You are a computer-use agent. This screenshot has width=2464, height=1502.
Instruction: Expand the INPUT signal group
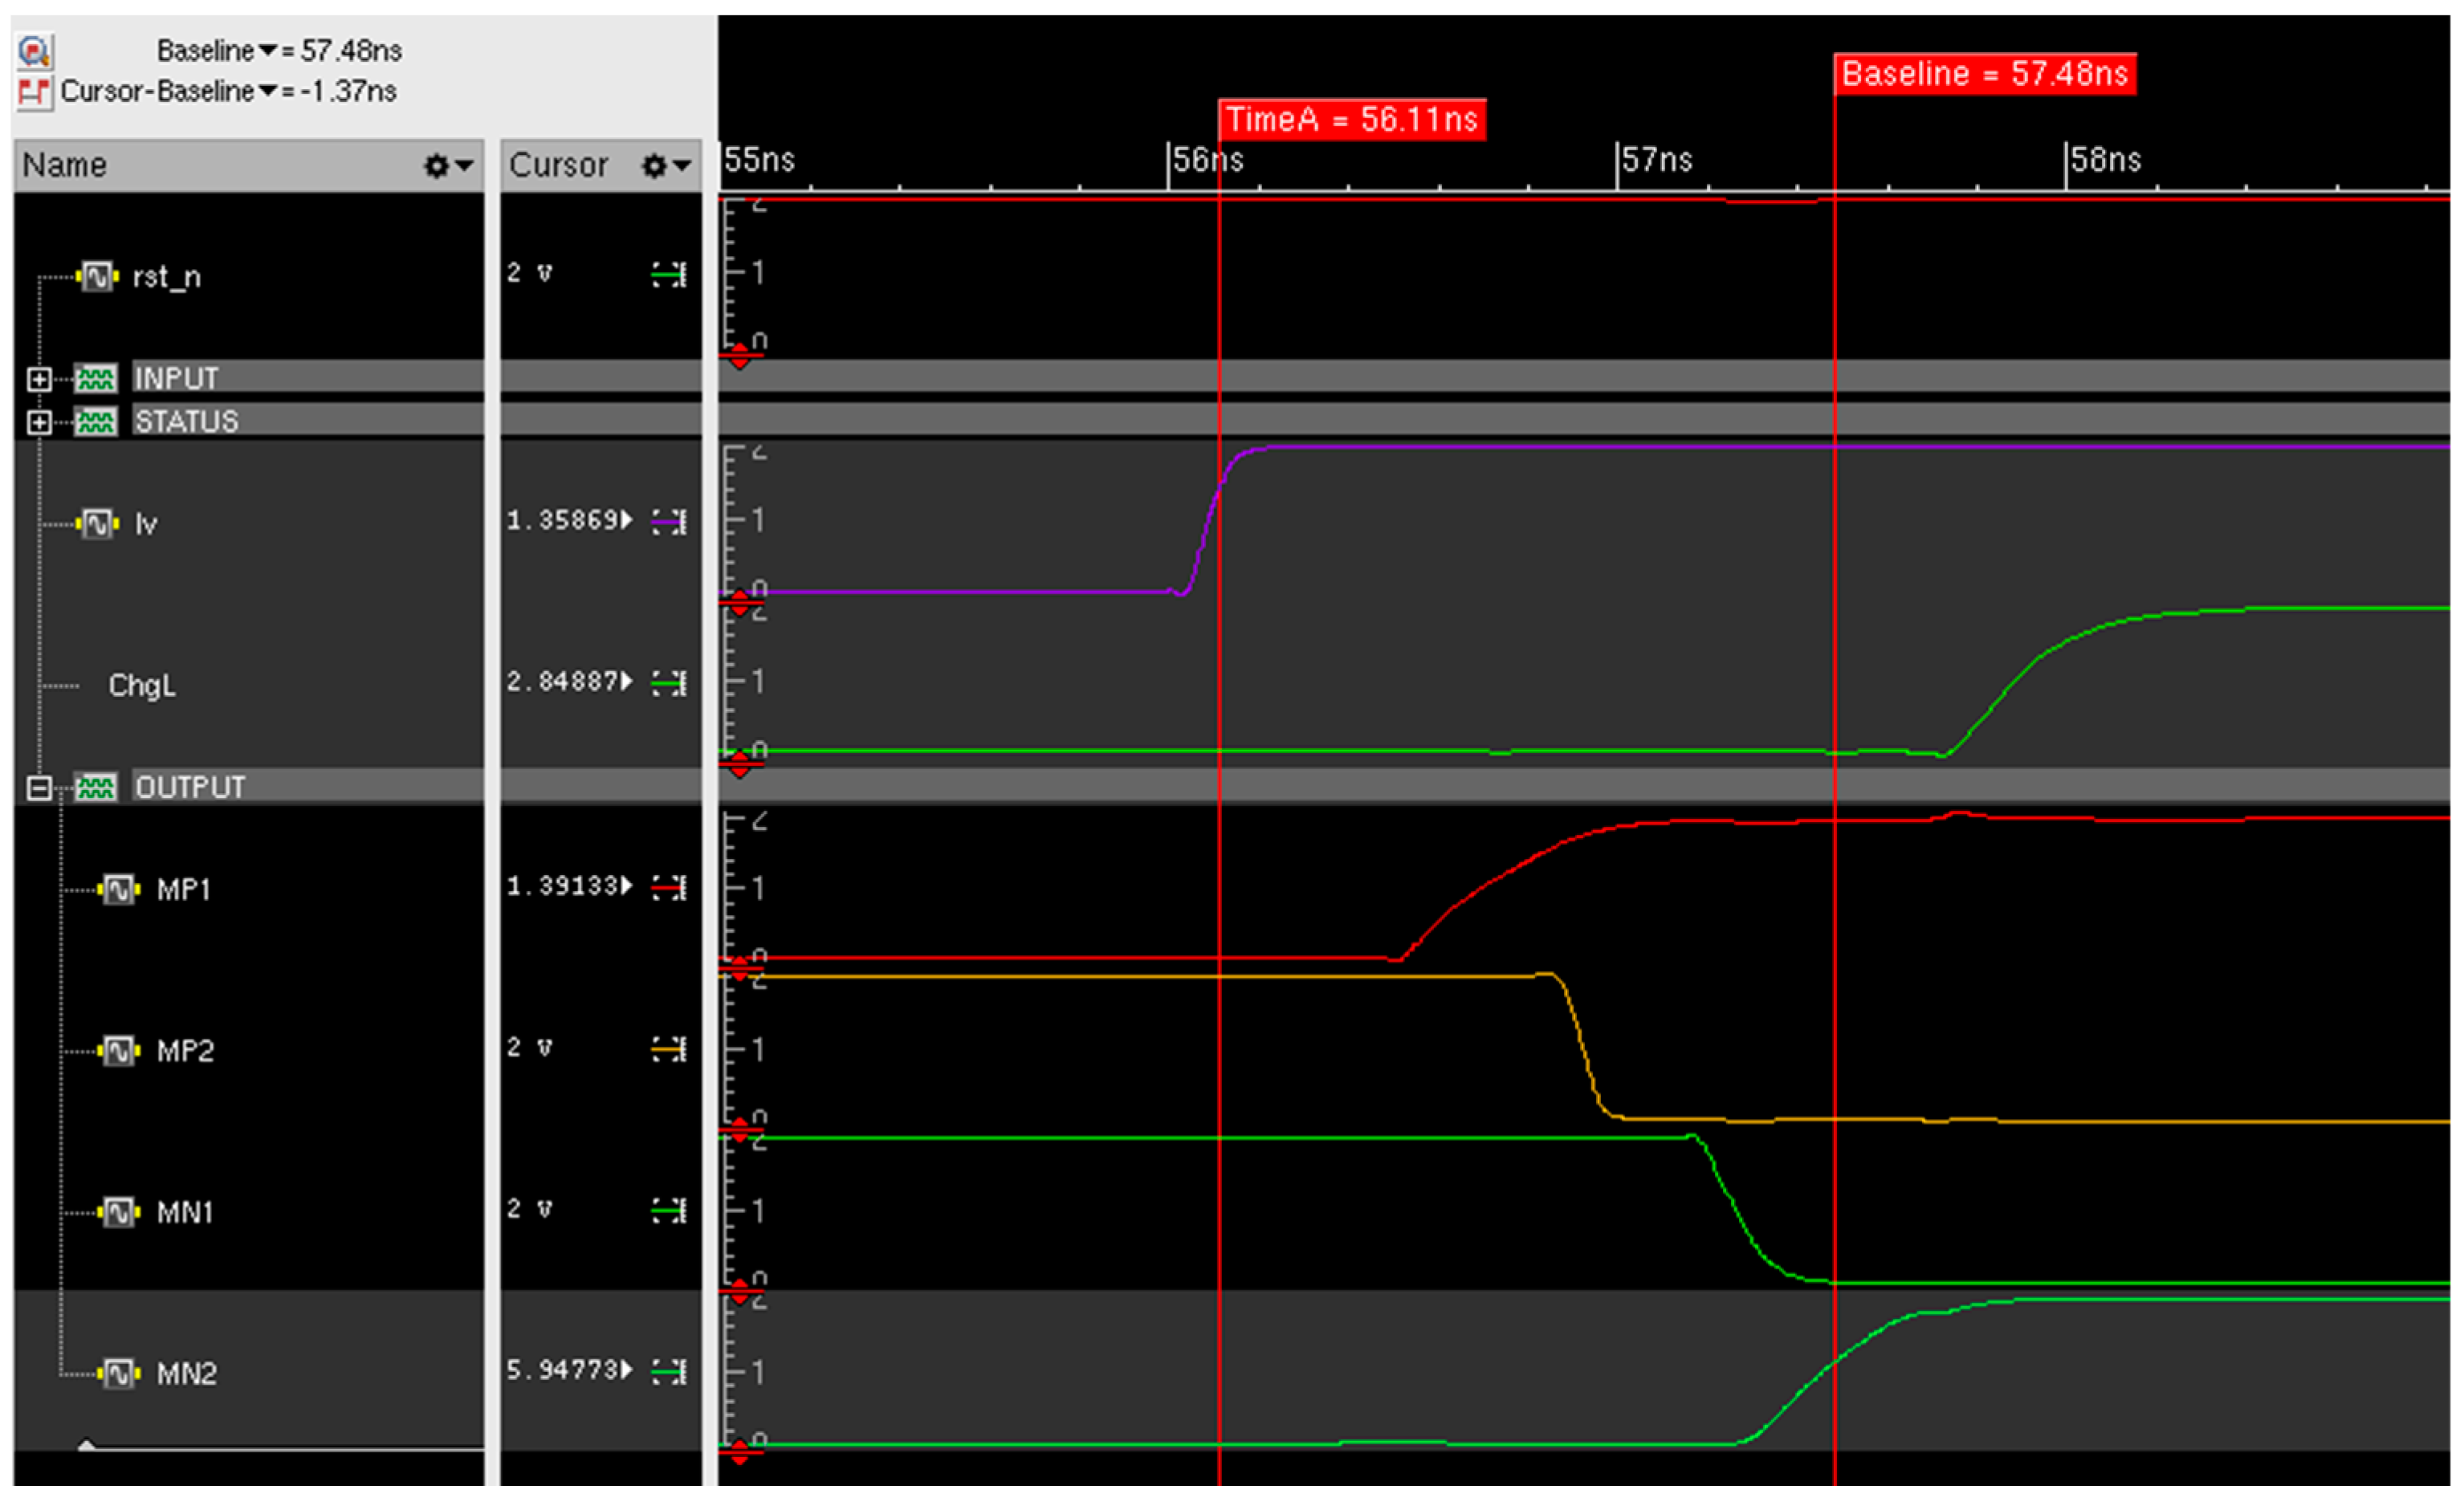click(x=39, y=379)
